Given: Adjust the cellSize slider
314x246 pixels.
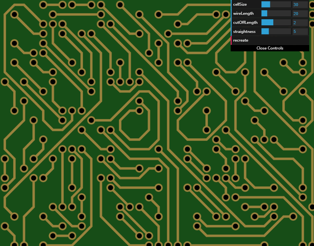Looking at the screenshot, I should pos(276,5).
